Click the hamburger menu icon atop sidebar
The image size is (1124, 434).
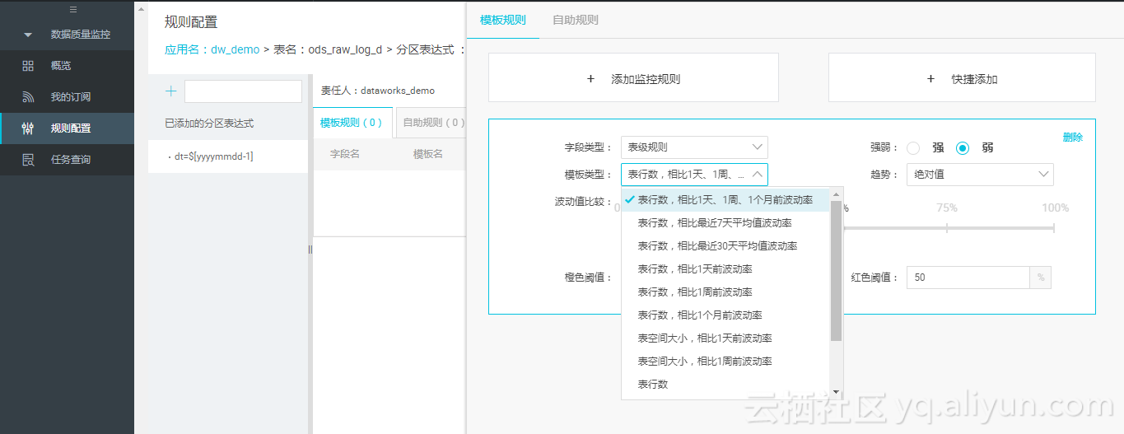(73, 10)
